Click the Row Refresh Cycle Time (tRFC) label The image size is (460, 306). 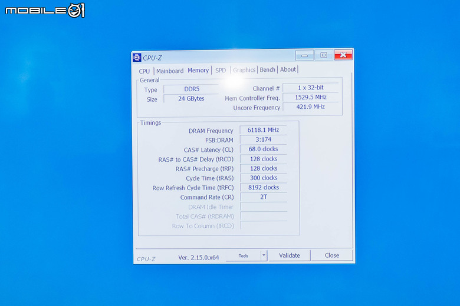[x=193, y=188]
